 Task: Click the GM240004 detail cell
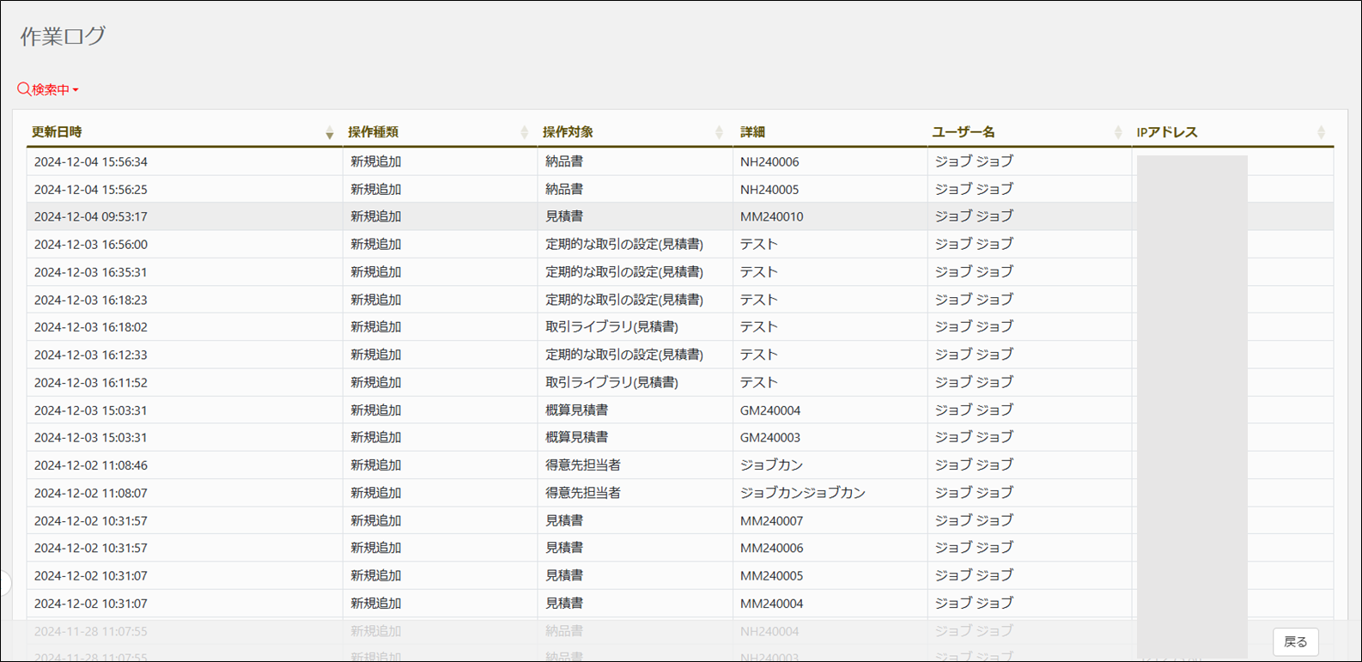coord(769,410)
